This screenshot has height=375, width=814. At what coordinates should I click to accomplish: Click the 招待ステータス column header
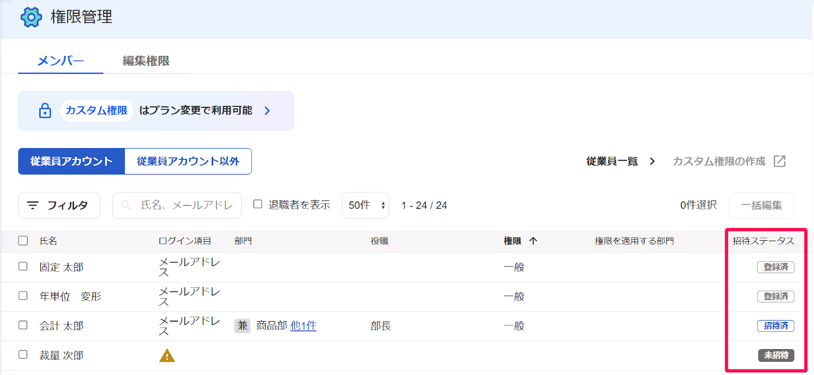[x=763, y=241]
